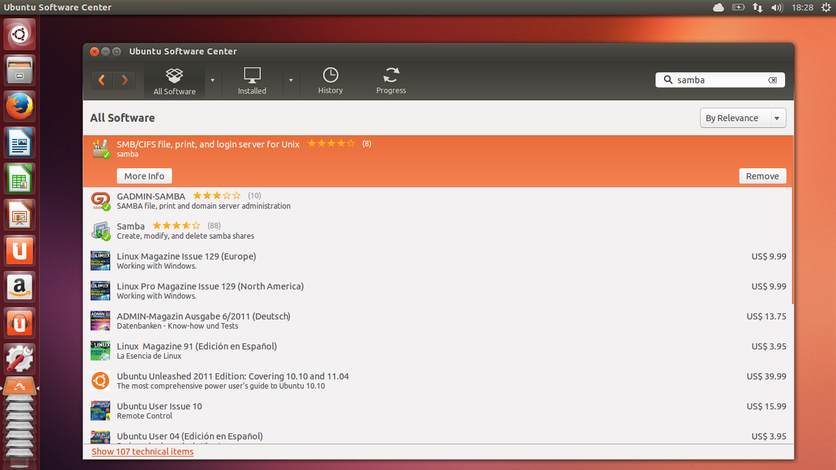Open the History view
This screenshot has width=836, height=470.
(330, 81)
